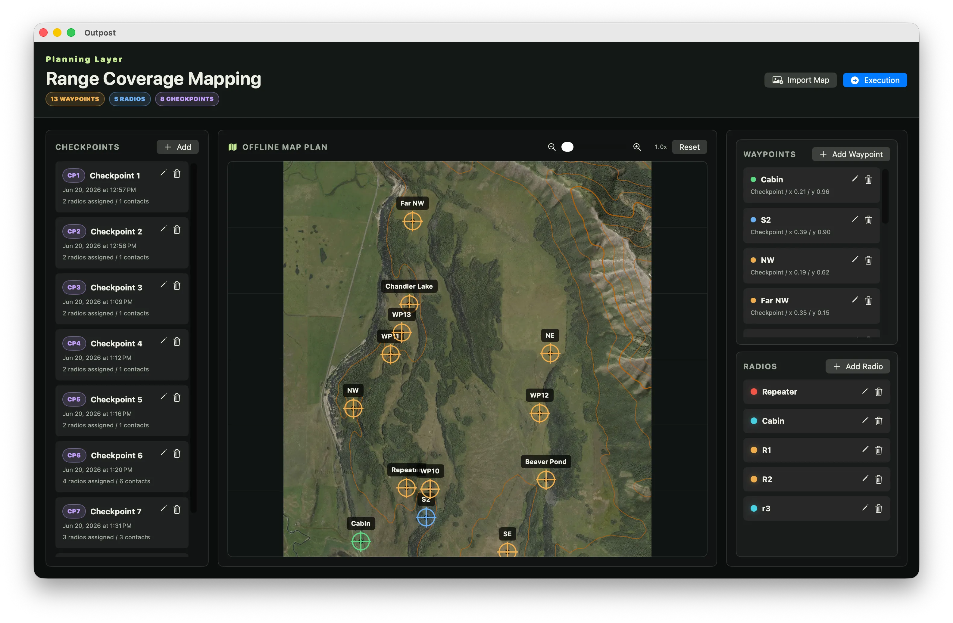The width and height of the screenshot is (953, 623).
Task: Select the NE crosshair marker on map
Action: click(x=550, y=353)
